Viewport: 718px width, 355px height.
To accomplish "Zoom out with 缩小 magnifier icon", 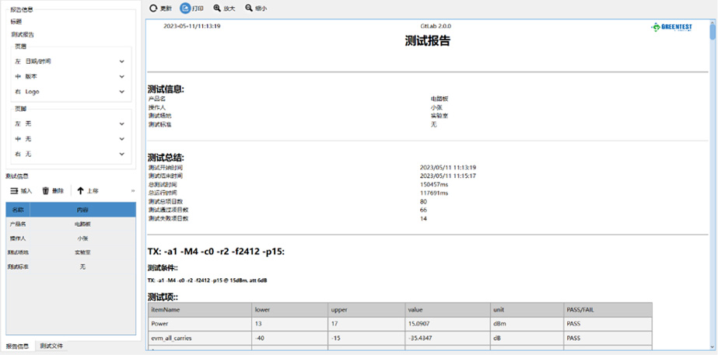I will (249, 9).
